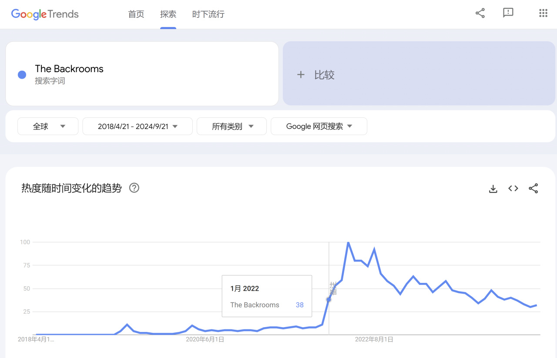Click the Google Trends logo
The width and height of the screenshot is (557, 358).
(x=45, y=14)
